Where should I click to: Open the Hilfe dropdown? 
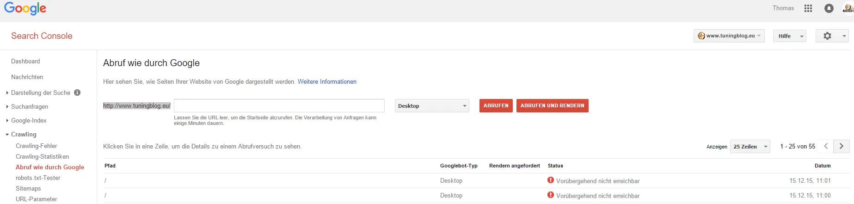pyautogui.click(x=790, y=36)
